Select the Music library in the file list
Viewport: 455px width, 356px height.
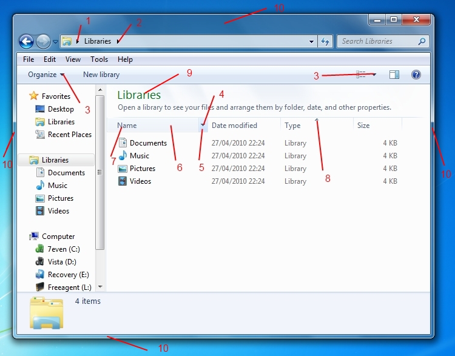click(140, 156)
